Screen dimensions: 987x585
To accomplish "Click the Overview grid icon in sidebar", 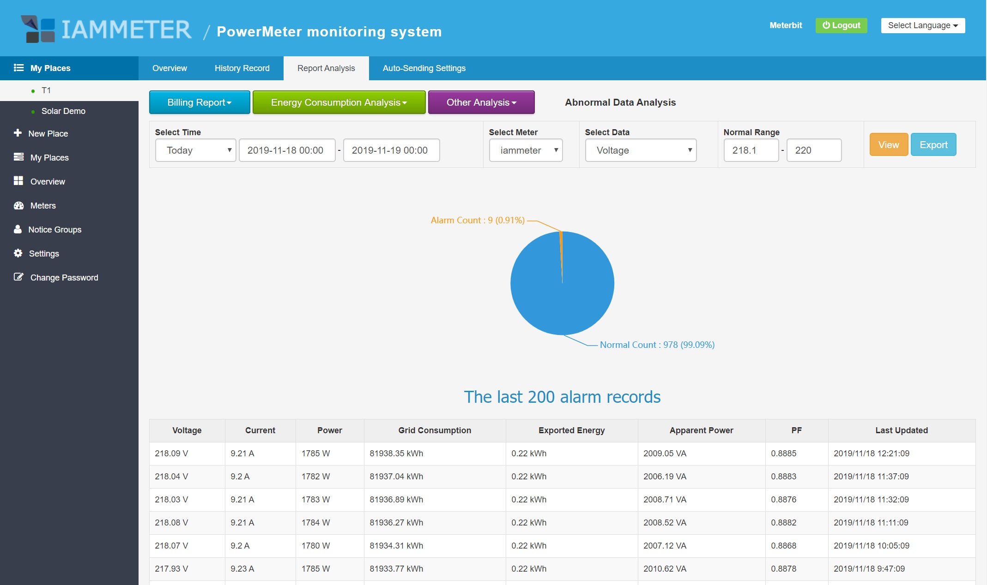I will point(18,181).
